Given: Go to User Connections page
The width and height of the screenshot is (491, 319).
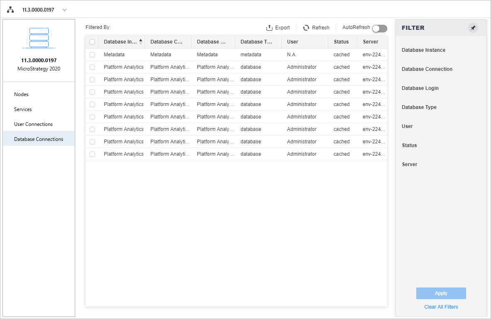Looking at the screenshot, I should [33, 124].
